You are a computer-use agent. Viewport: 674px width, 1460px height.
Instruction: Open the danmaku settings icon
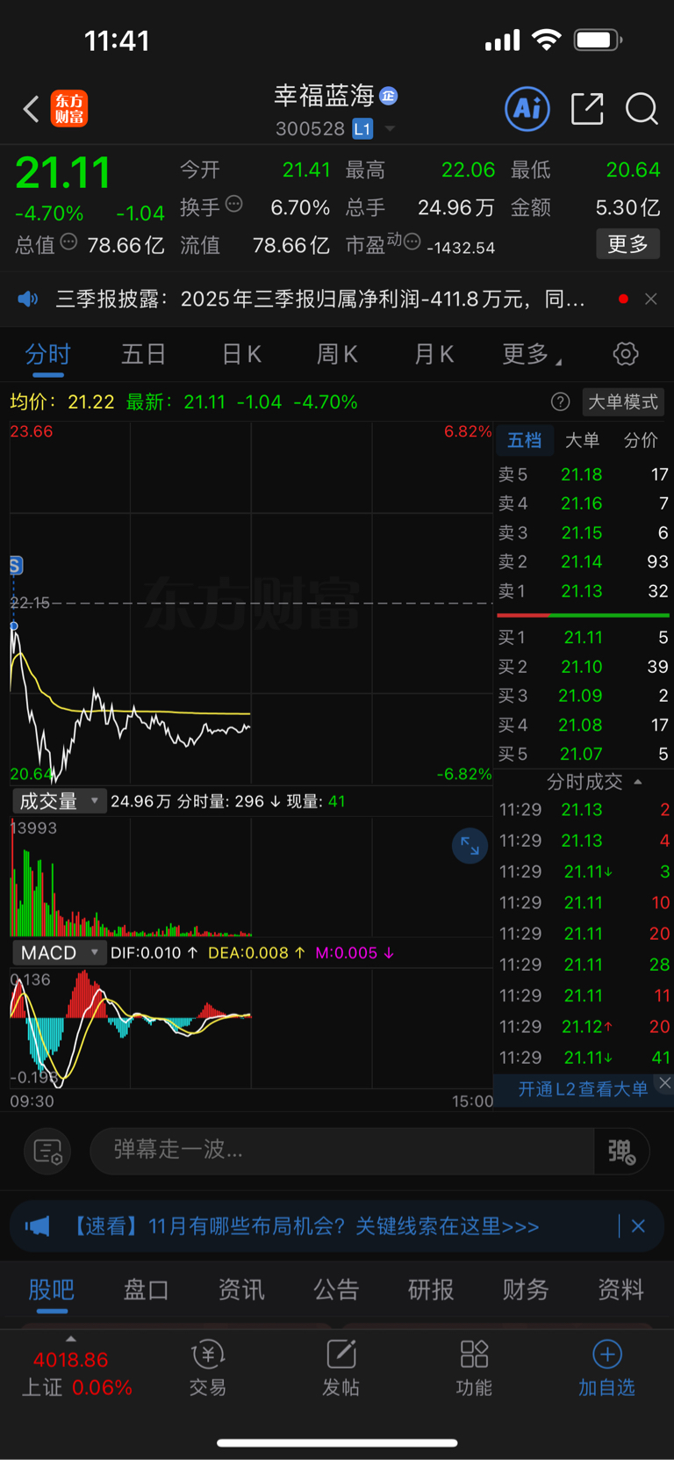pos(47,1151)
